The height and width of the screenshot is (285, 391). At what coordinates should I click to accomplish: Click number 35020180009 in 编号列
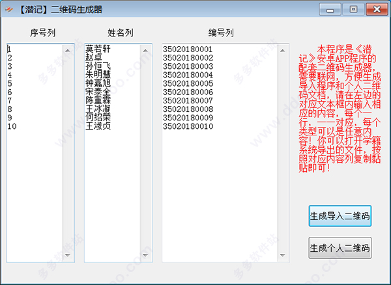(x=188, y=118)
